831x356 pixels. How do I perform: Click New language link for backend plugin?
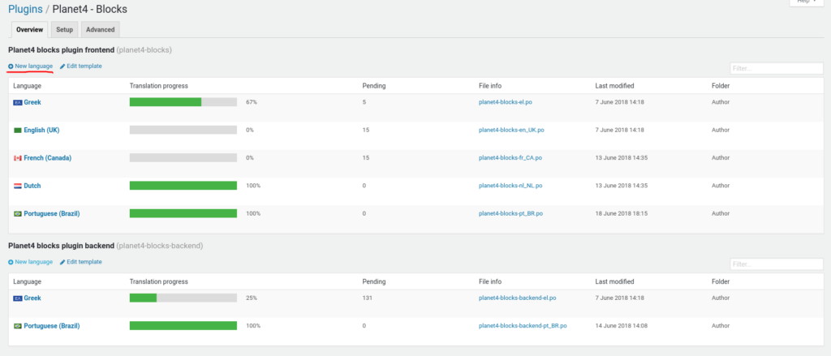(30, 262)
